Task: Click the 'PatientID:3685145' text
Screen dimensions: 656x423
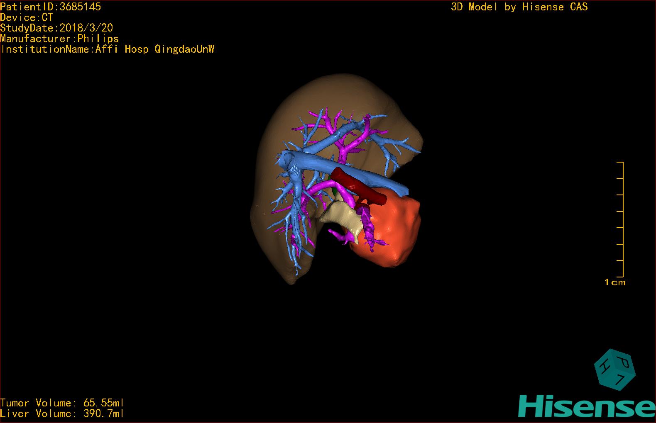Action: (x=51, y=7)
